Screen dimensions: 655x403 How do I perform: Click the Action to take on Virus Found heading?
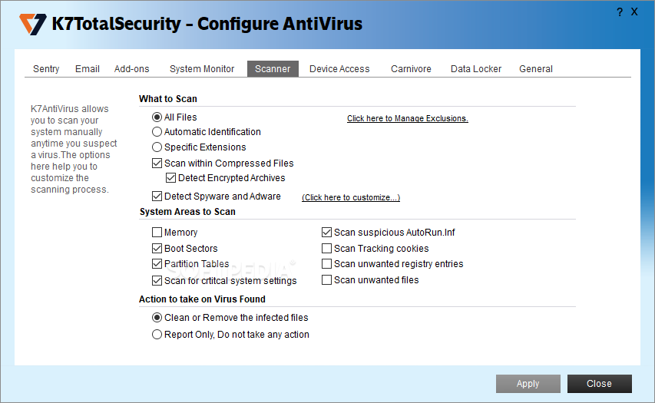point(202,299)
